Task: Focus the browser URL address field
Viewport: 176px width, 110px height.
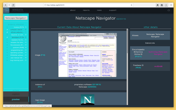Action: 88,5
